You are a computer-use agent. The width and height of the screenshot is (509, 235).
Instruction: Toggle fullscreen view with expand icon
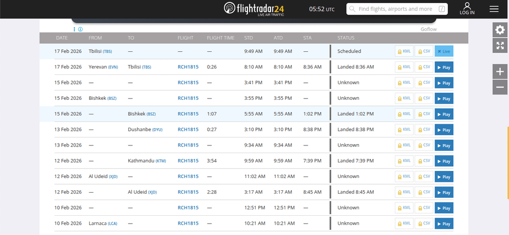point(500,46)
